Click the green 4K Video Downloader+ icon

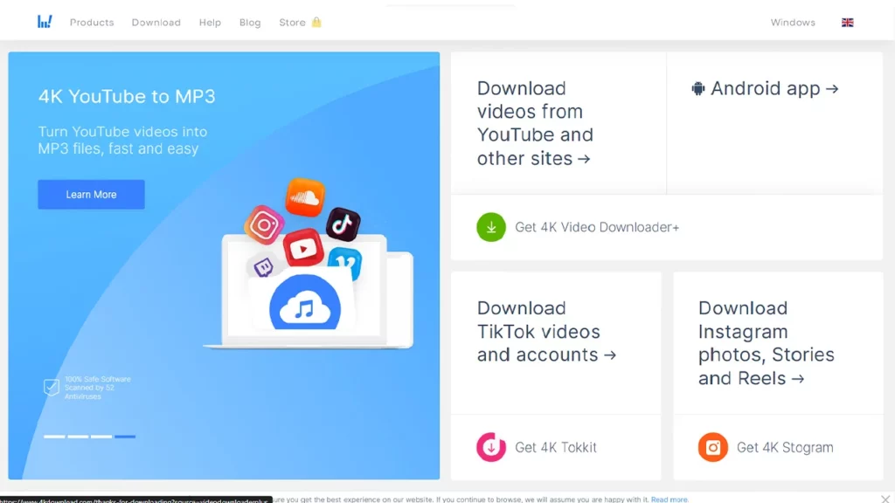[490, 227]
